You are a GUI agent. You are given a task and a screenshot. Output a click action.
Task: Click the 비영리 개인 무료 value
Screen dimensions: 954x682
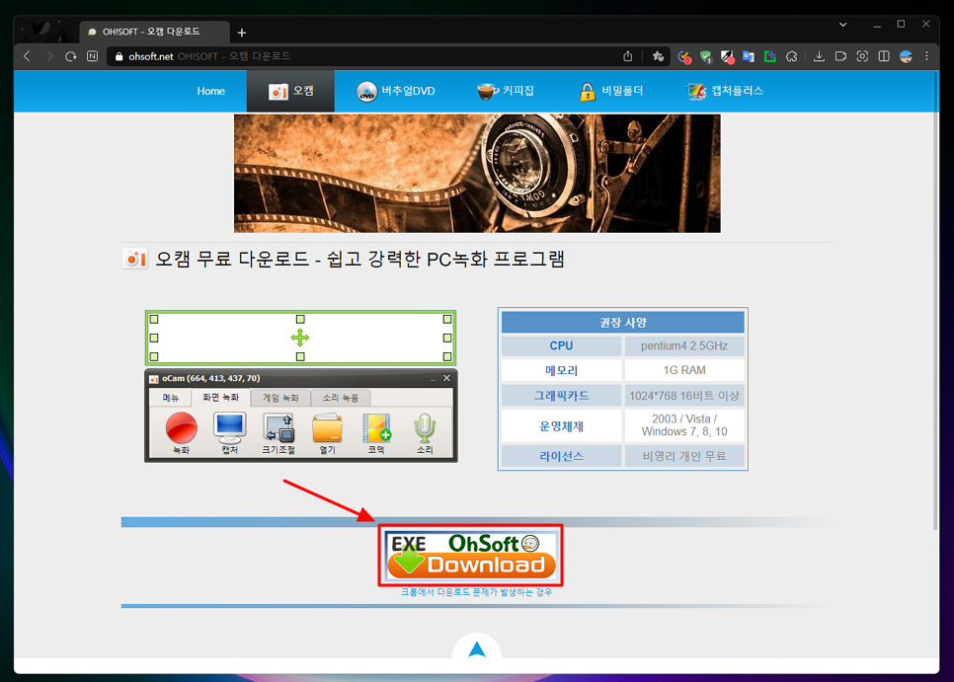coord(683,456)
